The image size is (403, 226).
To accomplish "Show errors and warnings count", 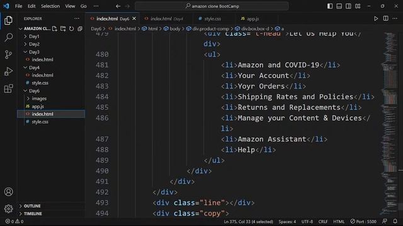I will (14, 221).
